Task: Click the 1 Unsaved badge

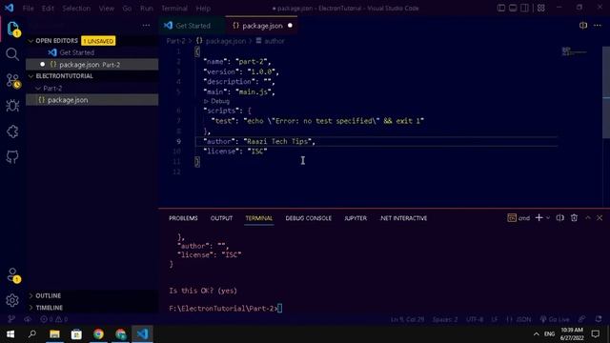Action: [x=98, y=41]
